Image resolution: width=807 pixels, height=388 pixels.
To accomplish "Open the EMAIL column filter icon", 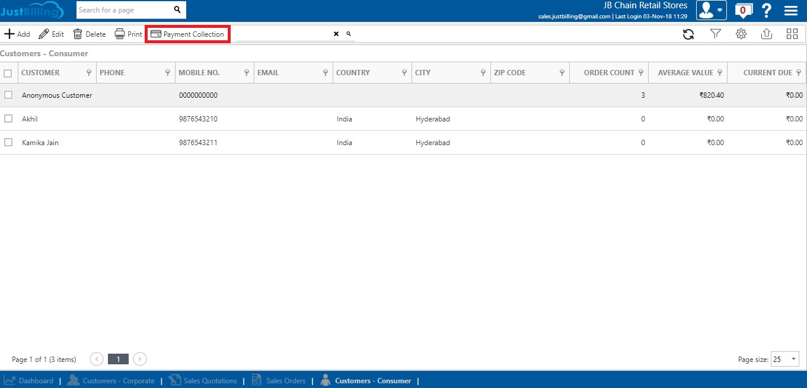I will 326,73.
